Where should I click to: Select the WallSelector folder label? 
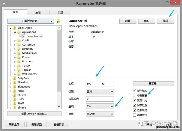[30, 74]
